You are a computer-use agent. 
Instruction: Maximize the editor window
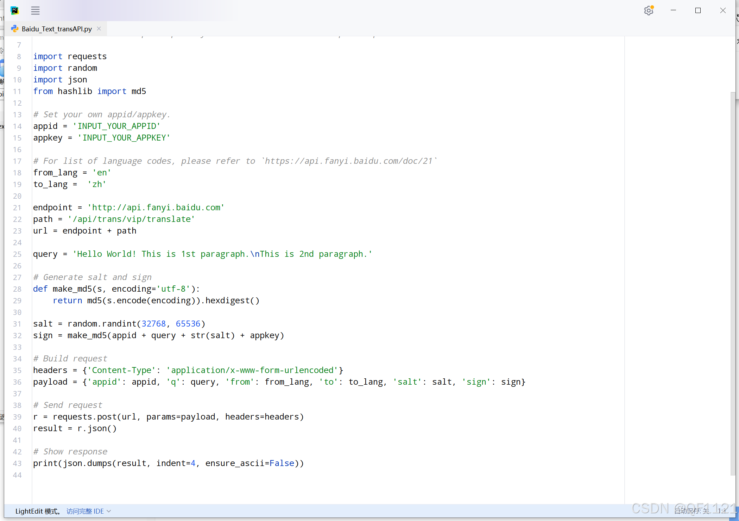698,11
